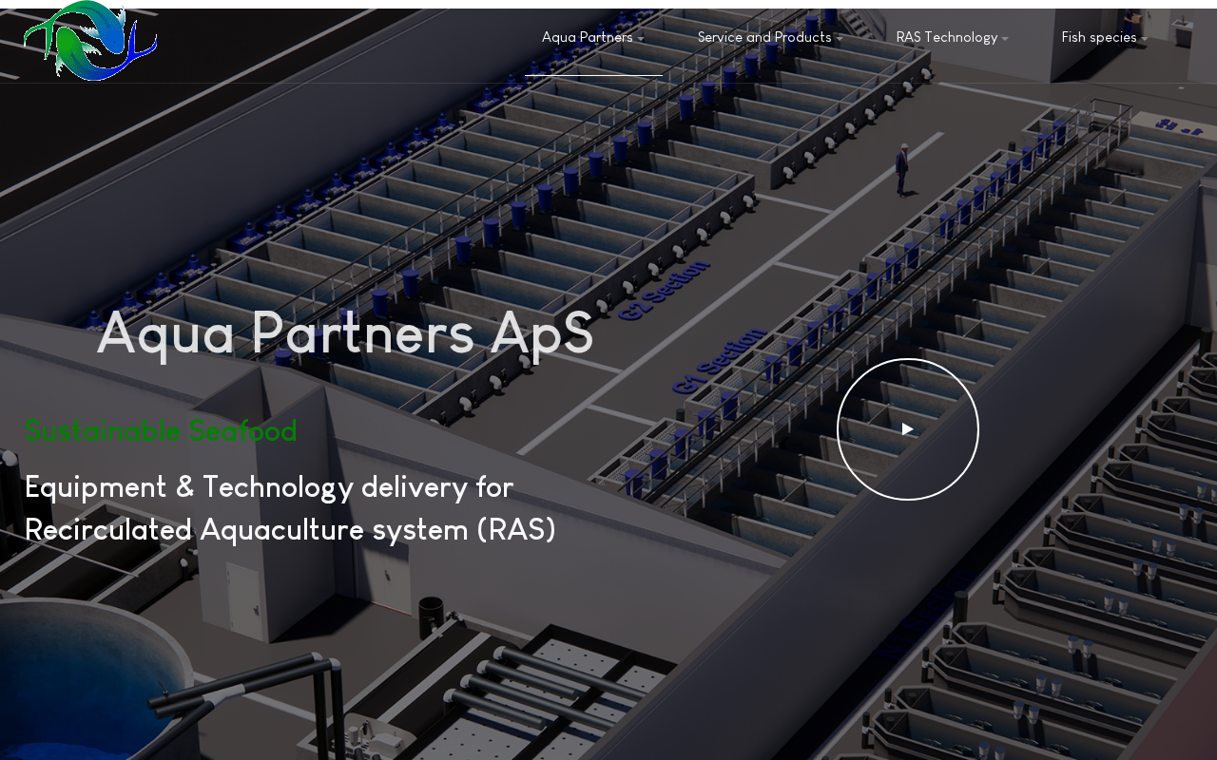The width and height of the screenshot is (1217, 760).
Task: Click the Equipment & Technology delivery text line
Action: click(269, 487)
